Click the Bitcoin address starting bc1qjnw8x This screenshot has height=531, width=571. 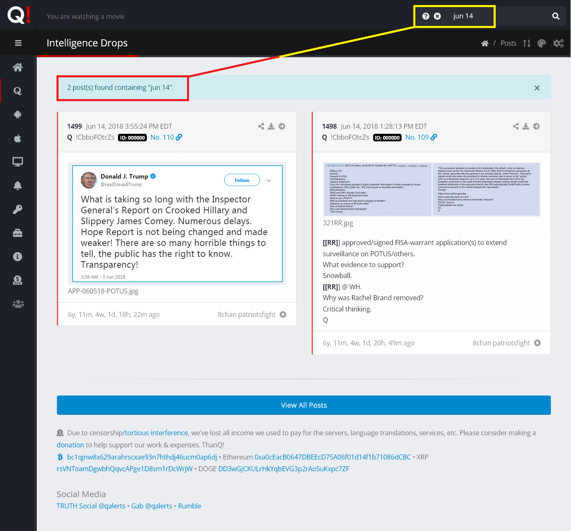click(x=142, y=457)
